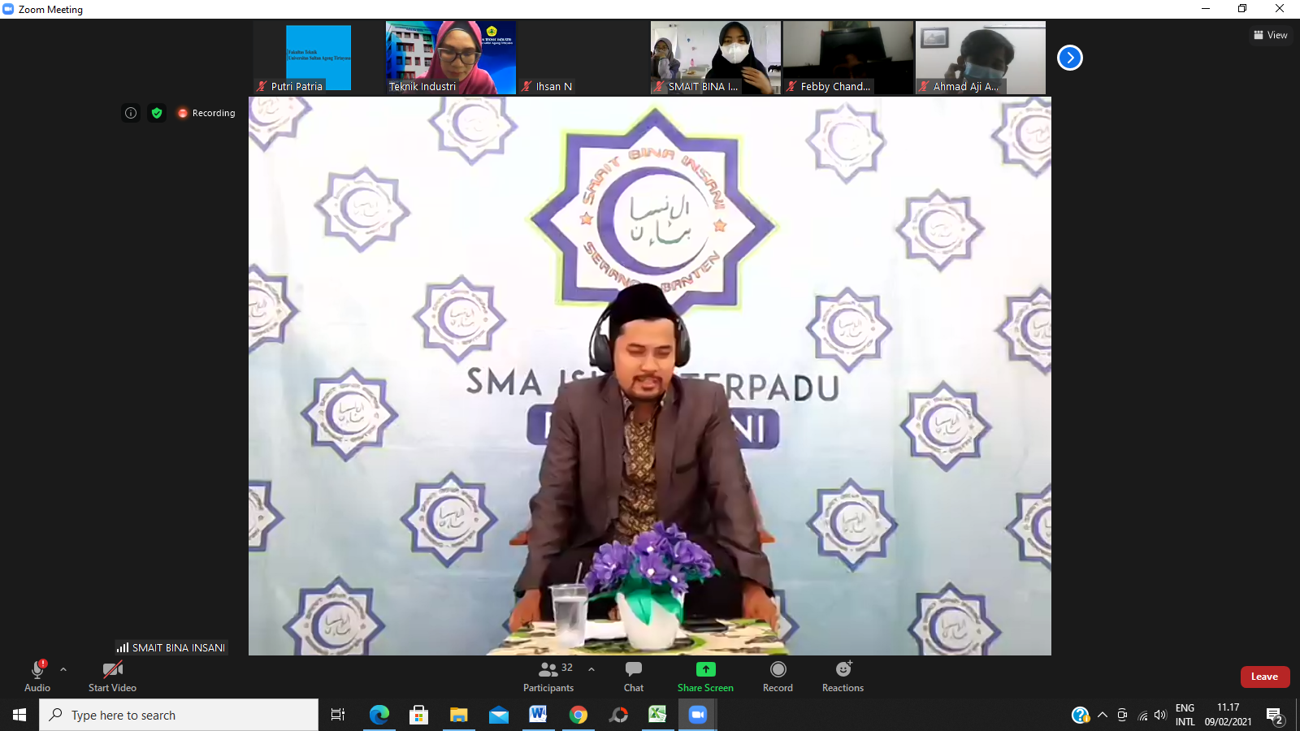Open the Participants panel
The image size is (1300, 731).
(549, 676)
